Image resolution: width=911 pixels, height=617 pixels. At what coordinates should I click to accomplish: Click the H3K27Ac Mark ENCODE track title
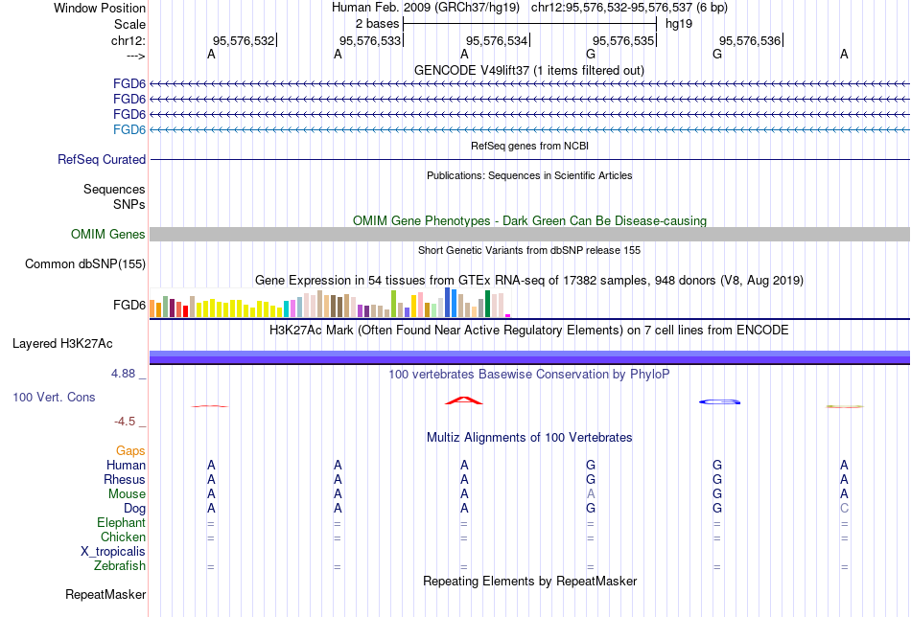click(x=529, y=331)
